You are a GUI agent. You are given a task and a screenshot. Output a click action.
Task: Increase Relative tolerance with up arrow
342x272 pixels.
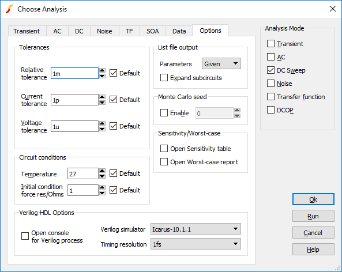coord(102,70)
